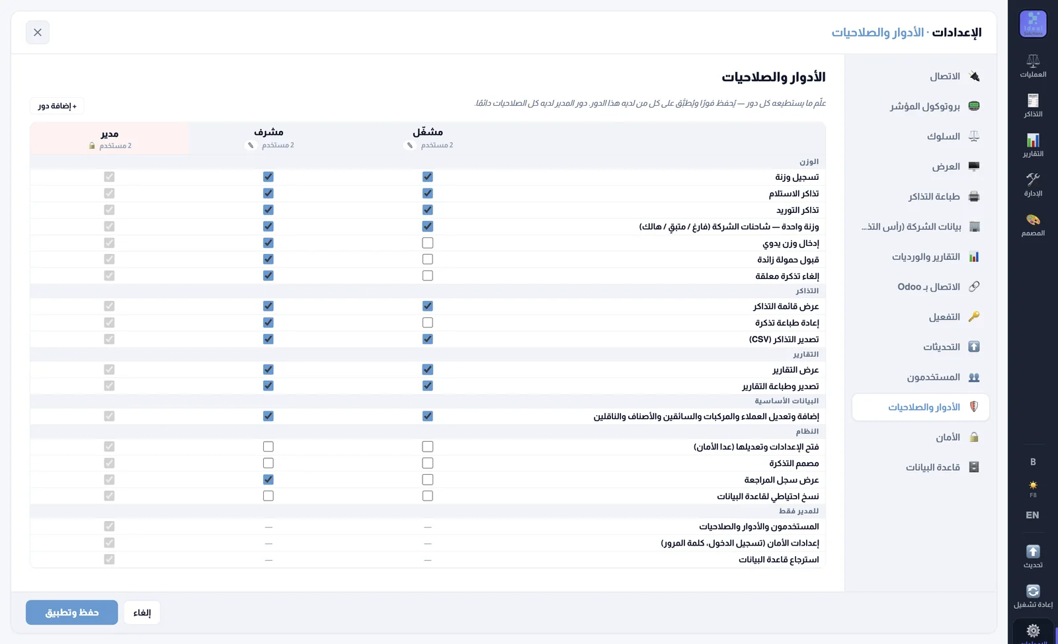Open قاعدة البيانات settings section
Screen dimensions: 1058x644
(920, 467)
